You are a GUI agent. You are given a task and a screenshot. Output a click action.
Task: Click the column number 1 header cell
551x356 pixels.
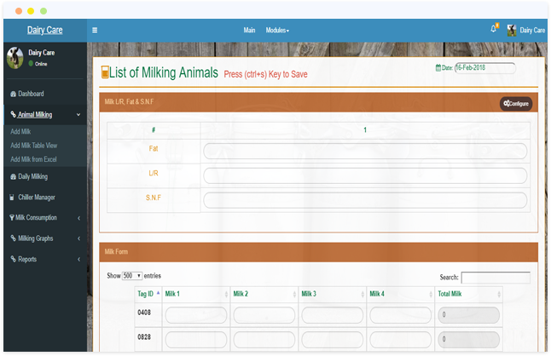(365, 130)
